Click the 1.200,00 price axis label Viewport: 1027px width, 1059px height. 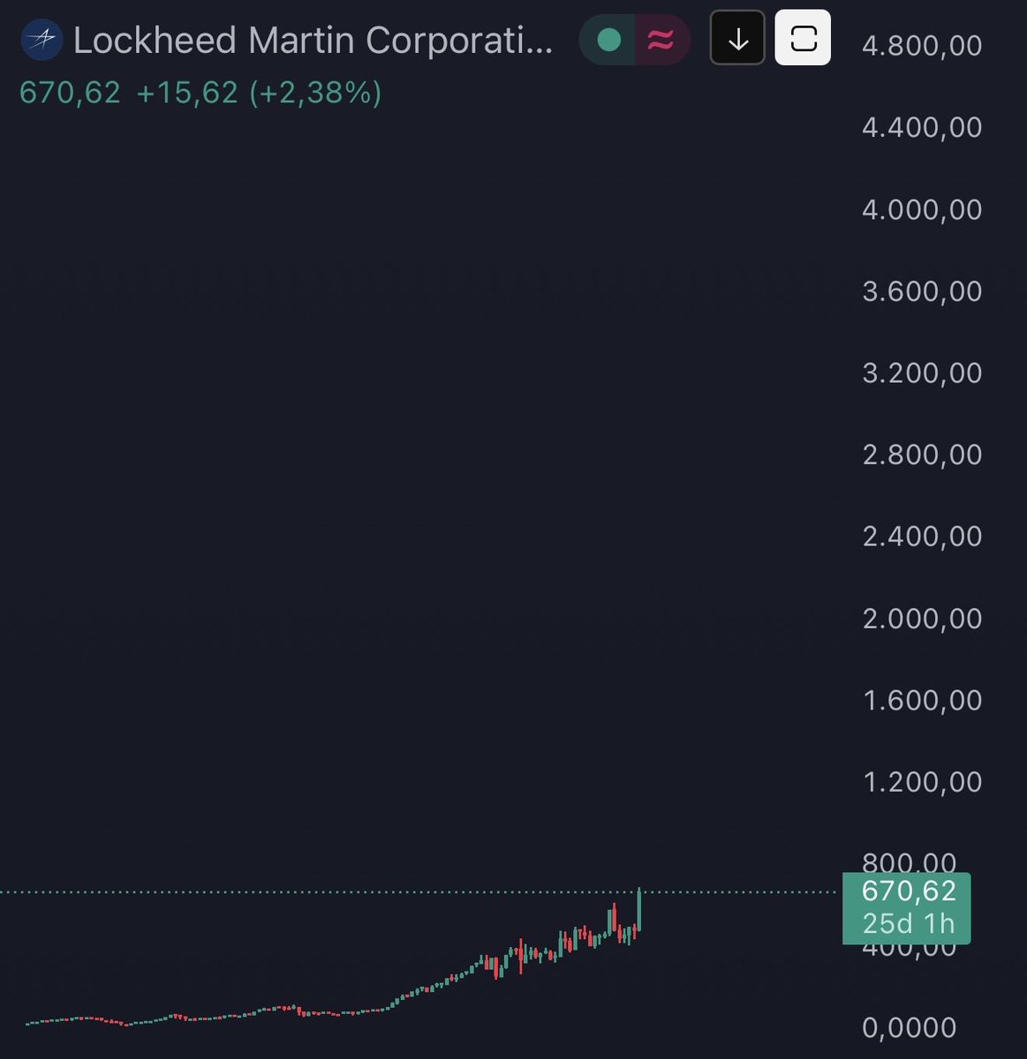coord(922,783)
